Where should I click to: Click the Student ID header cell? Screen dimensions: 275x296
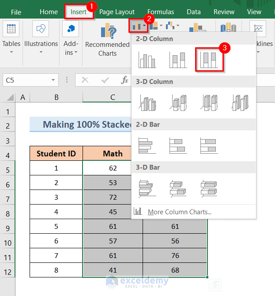point(56,153)
